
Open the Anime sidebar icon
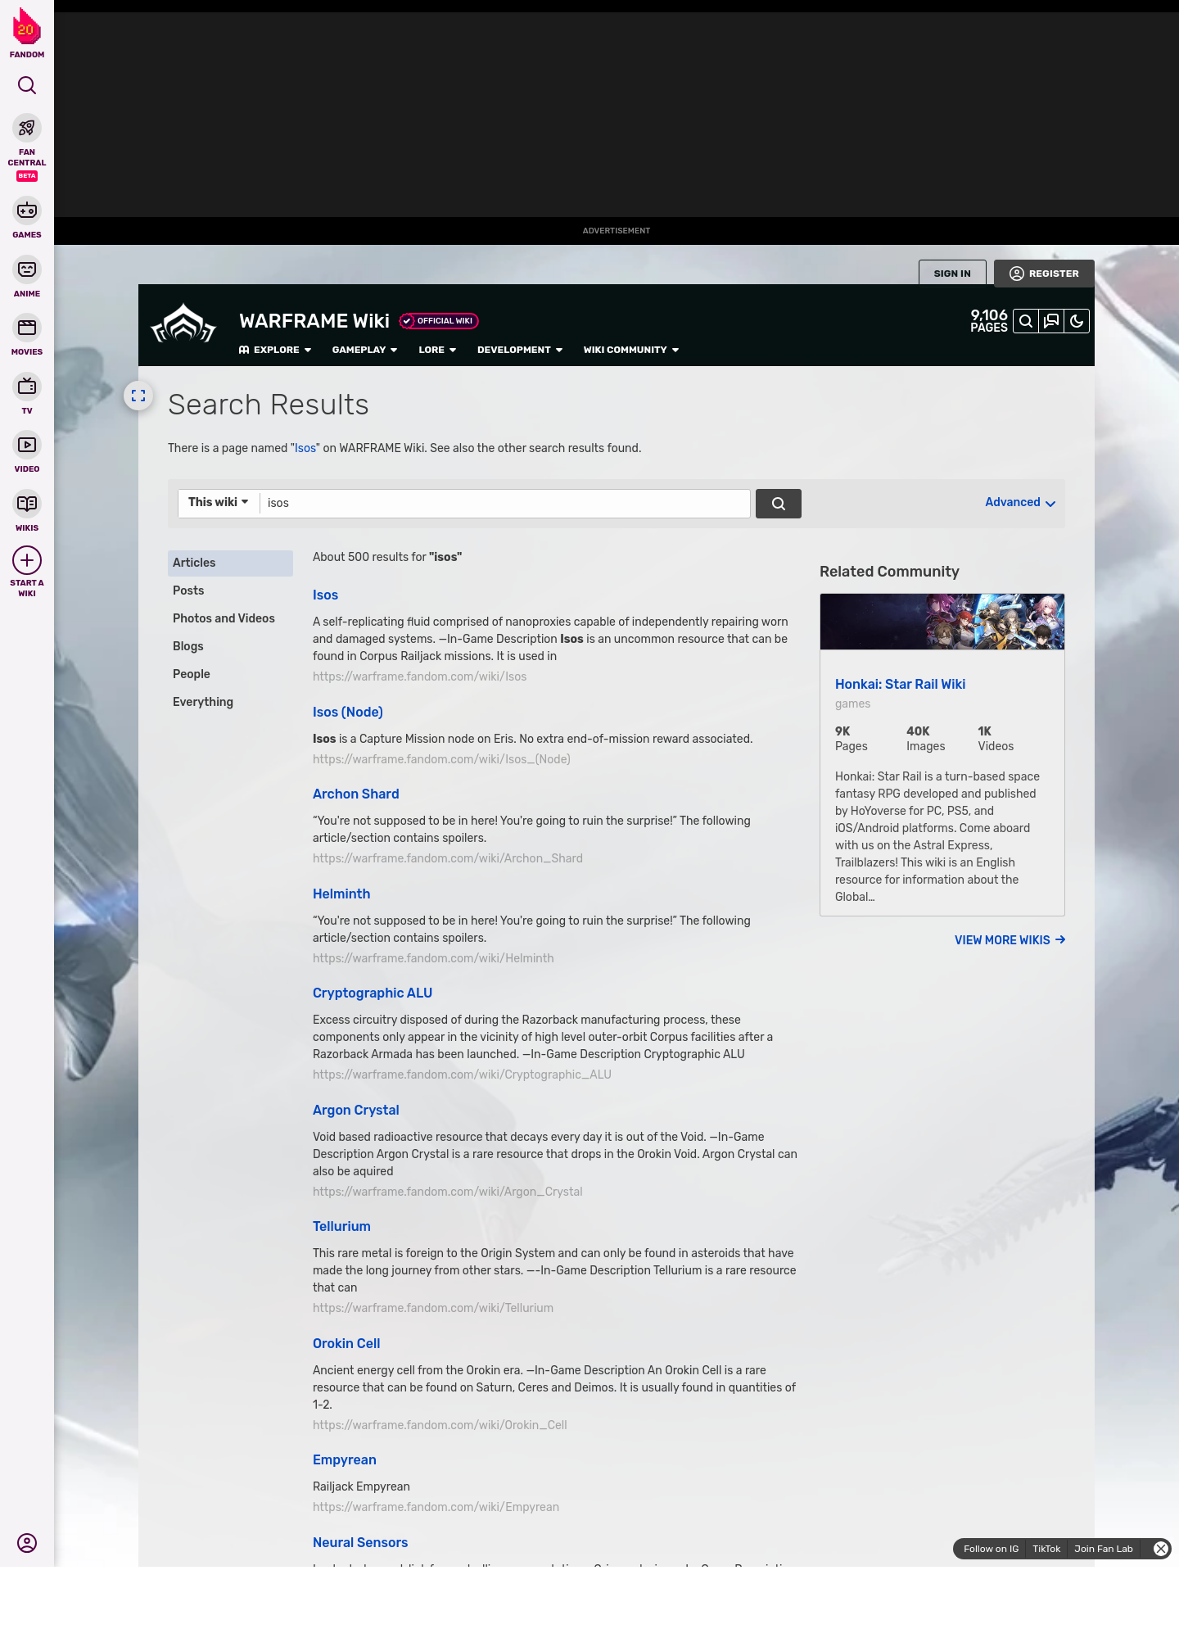point(27,269)
